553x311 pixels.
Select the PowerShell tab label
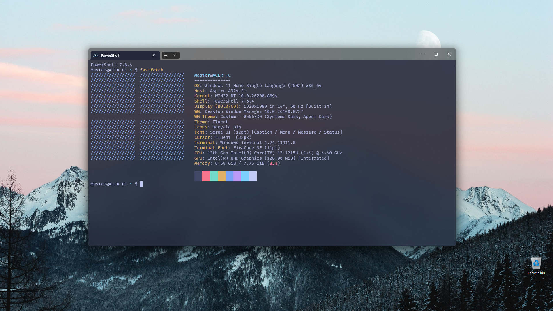pyautogui.click(x=110, y=55)
